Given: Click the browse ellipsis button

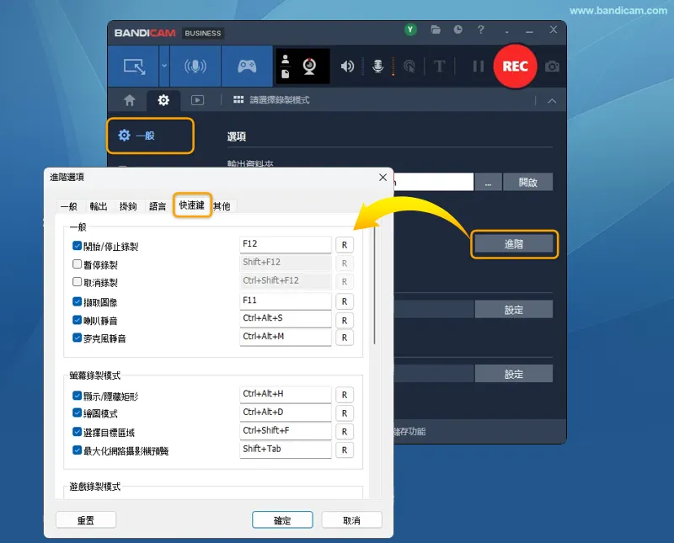Looking at the screenshot, I should point(488,182).
